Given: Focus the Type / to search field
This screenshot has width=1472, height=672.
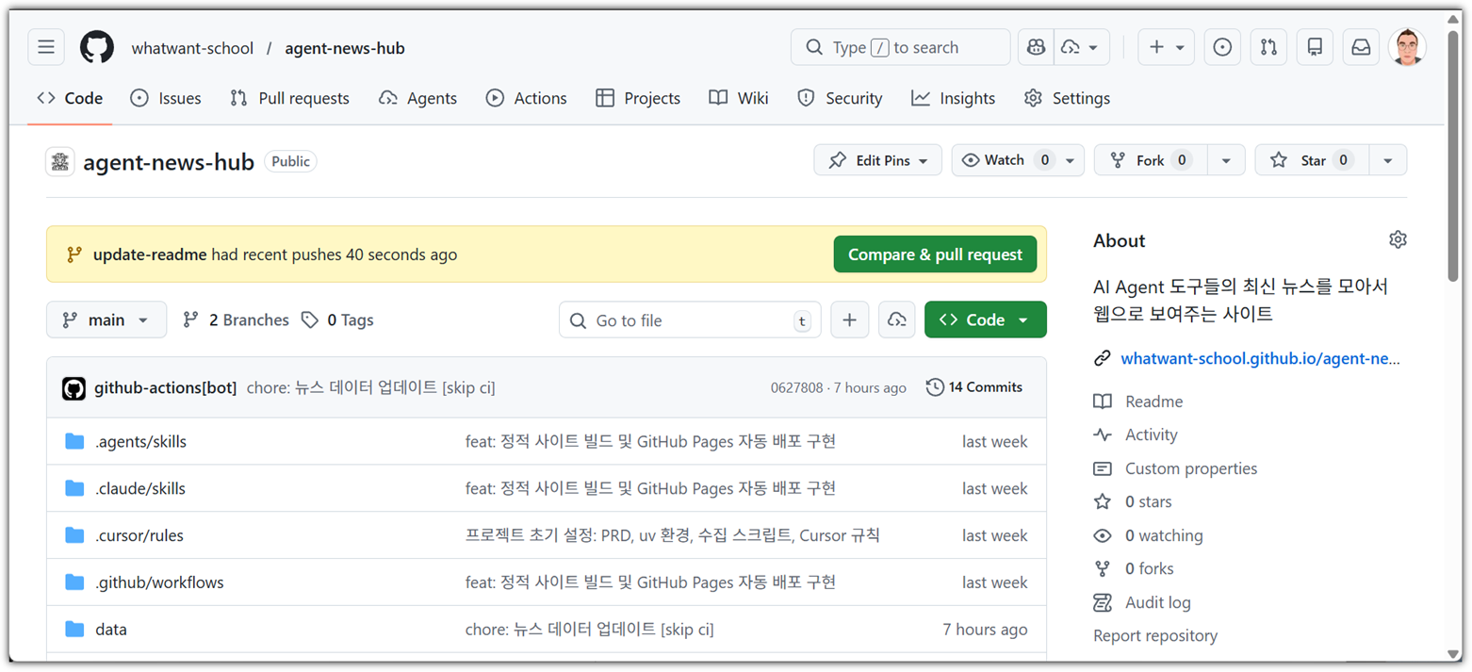Looking at the screenshot, I should [900, 47].
